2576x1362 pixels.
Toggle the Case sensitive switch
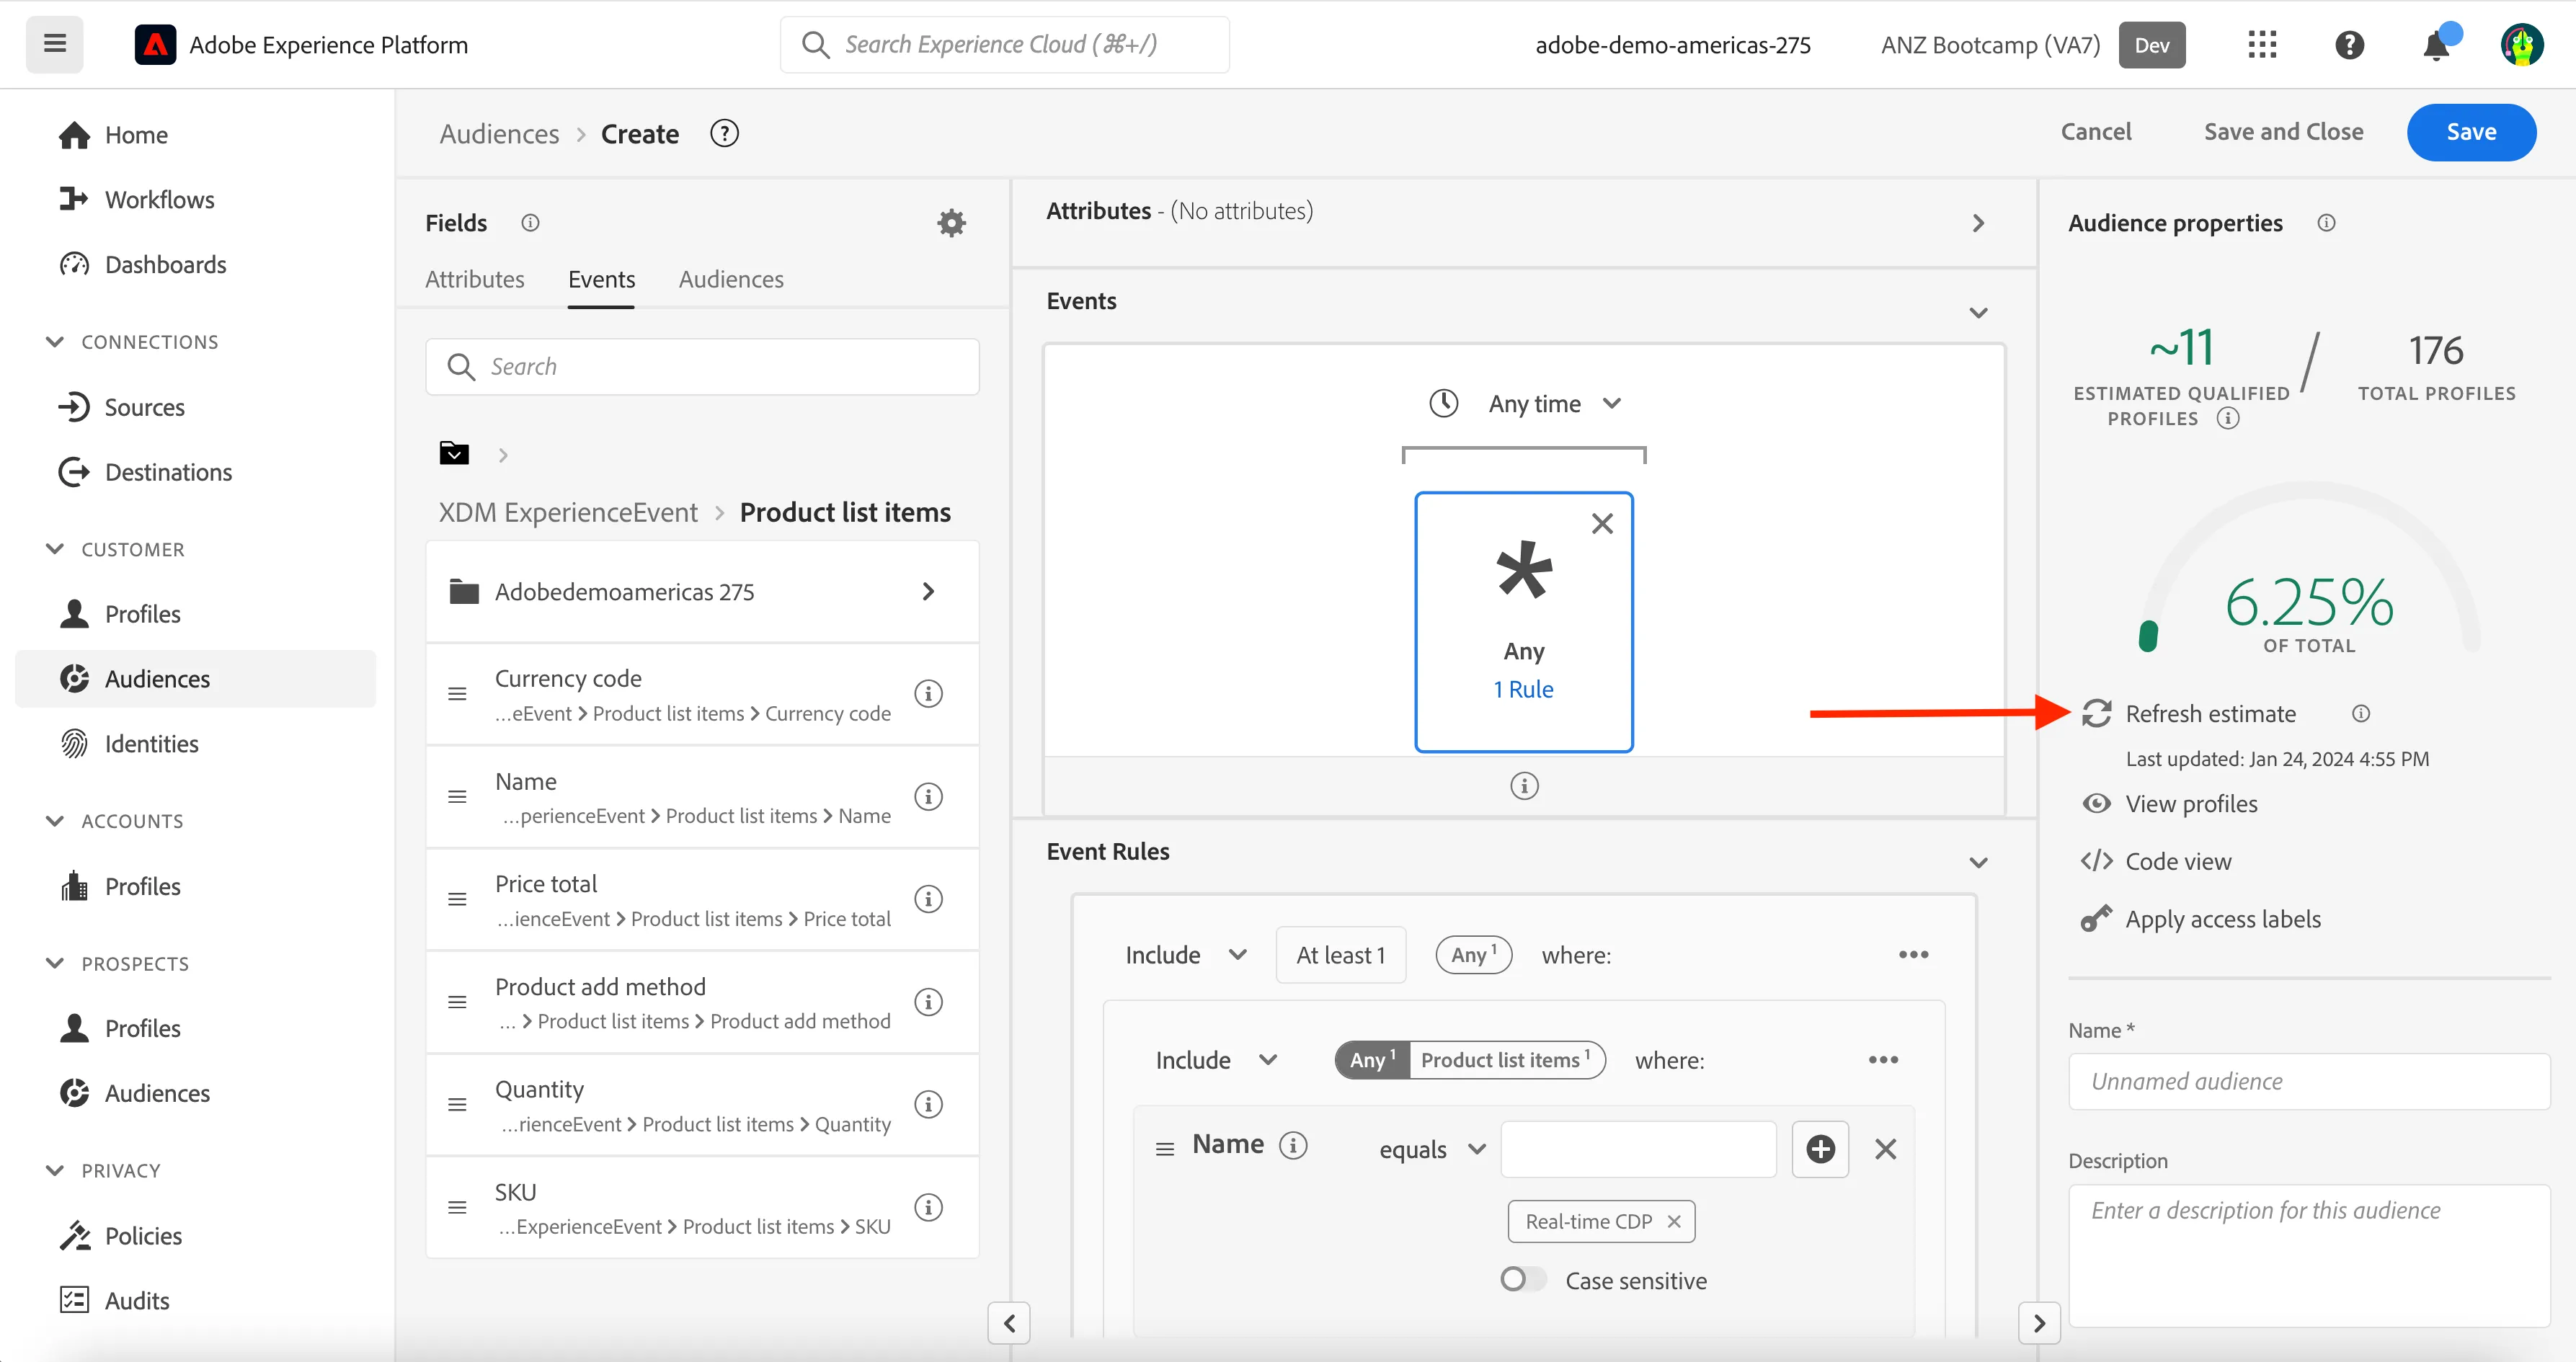pos(1523,1279)
